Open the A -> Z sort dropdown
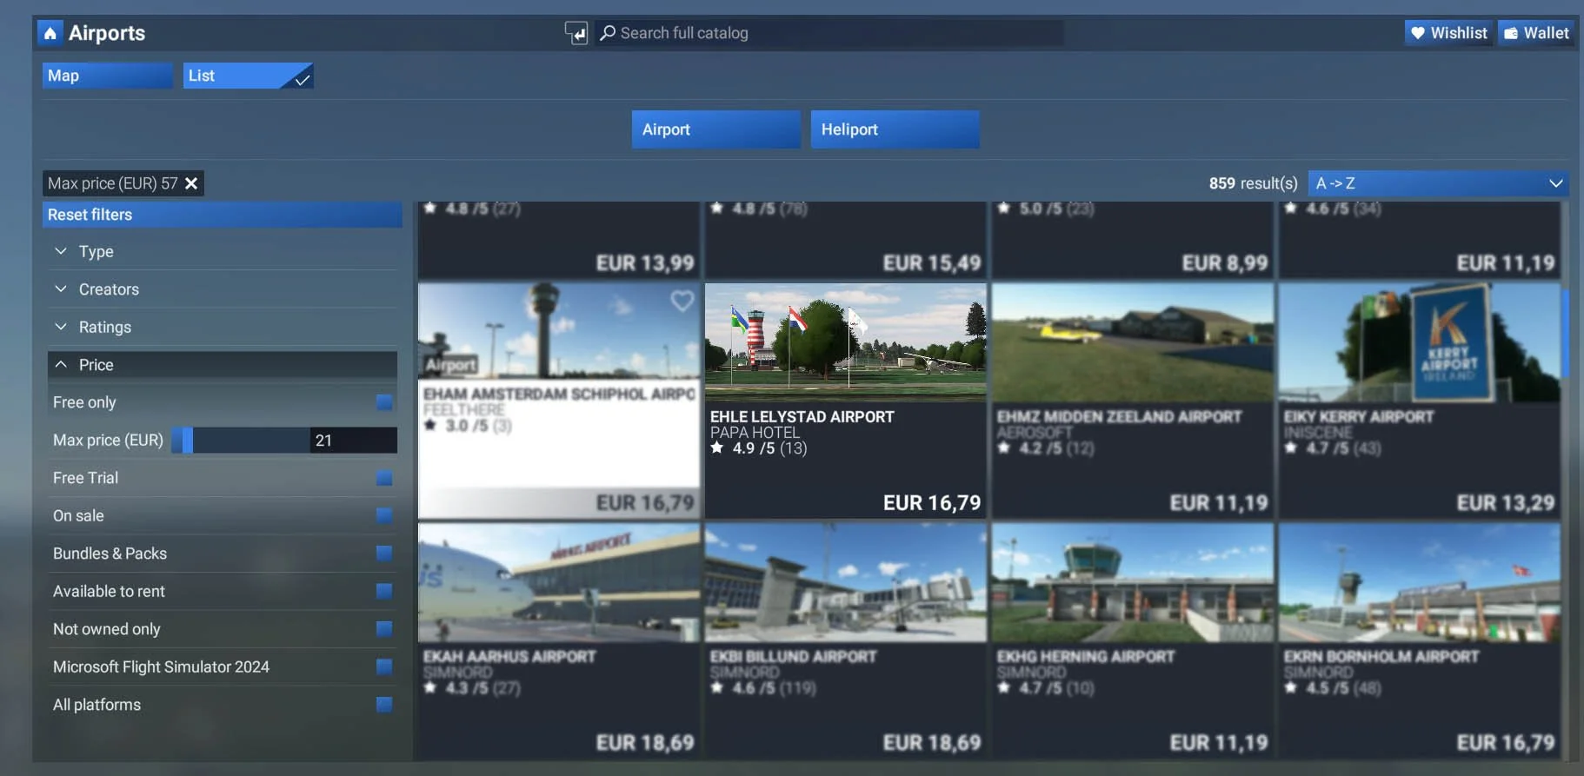1584x776 pixels. pos(1438,183)
